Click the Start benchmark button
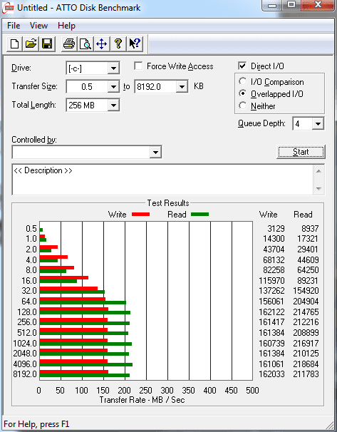Viewport: 337px width, 432px height. pos(301,152)
